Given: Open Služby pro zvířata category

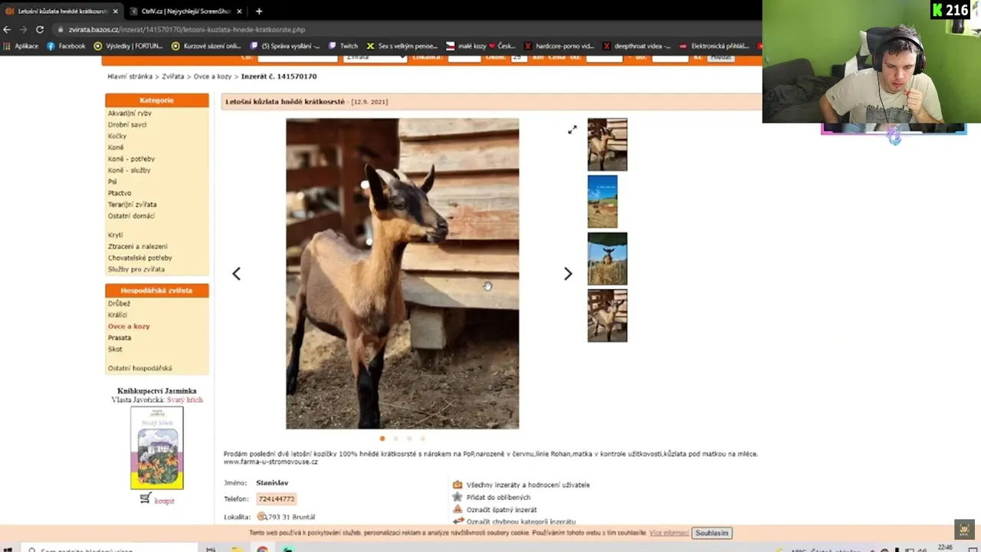Looking at the screenshot, I should pyautogui.click(x=136, y=270).
